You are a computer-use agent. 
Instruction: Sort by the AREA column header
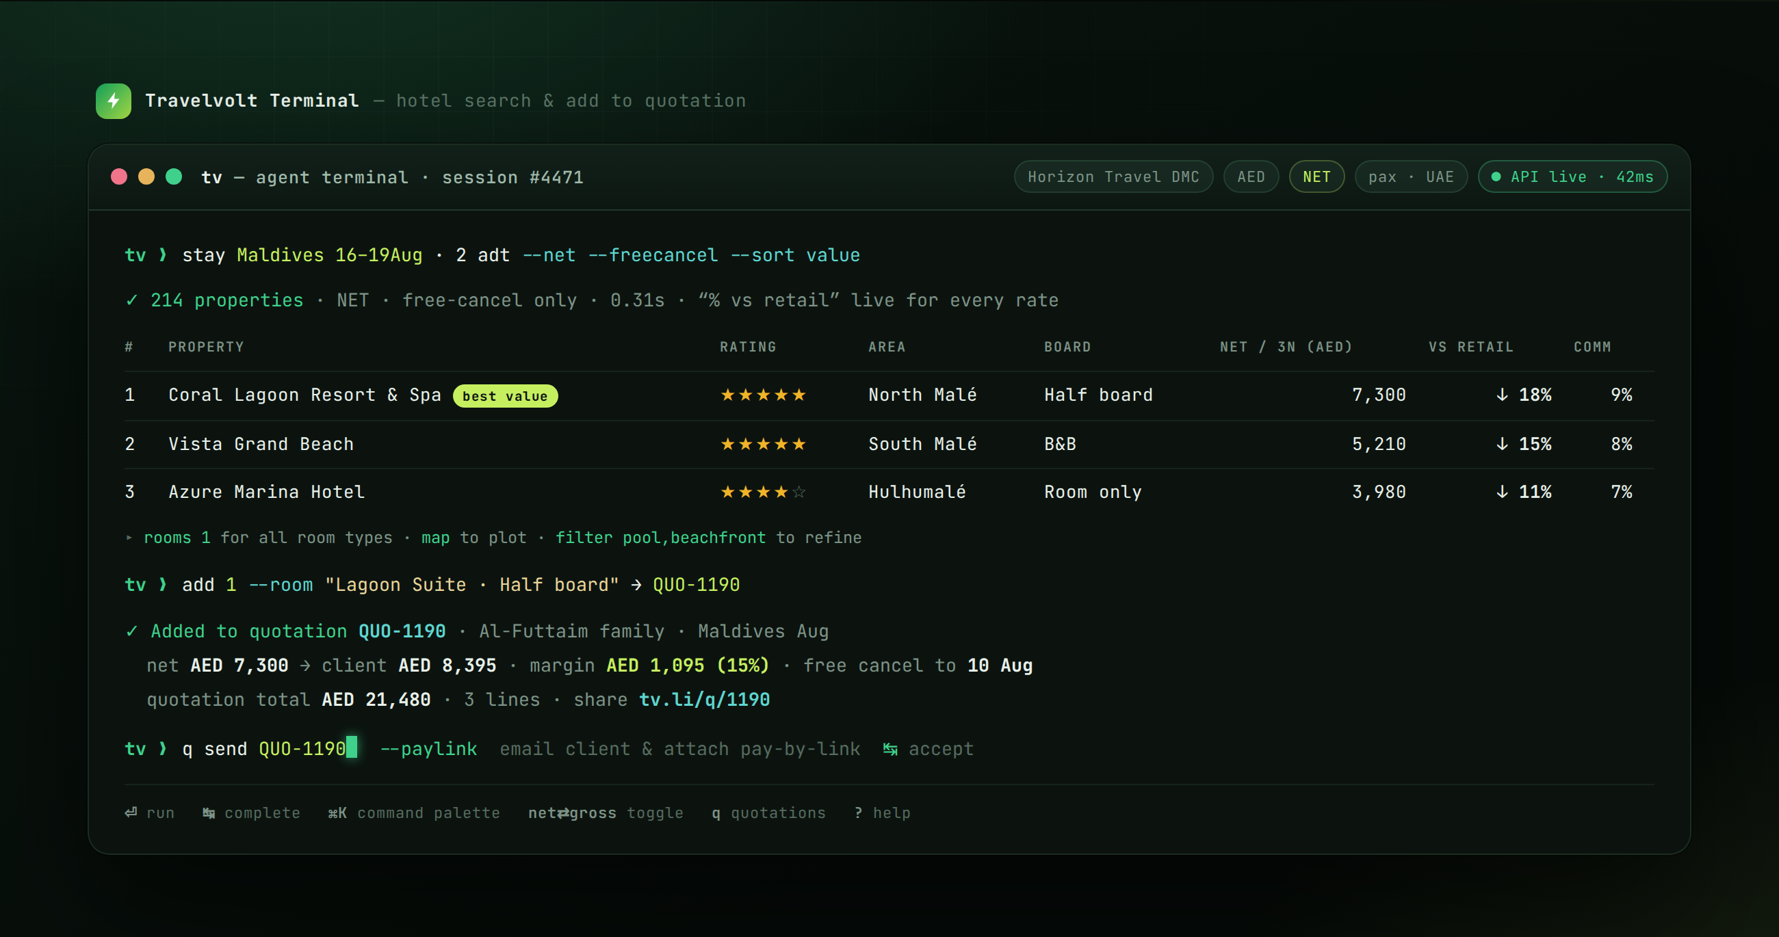click(887, 347)
